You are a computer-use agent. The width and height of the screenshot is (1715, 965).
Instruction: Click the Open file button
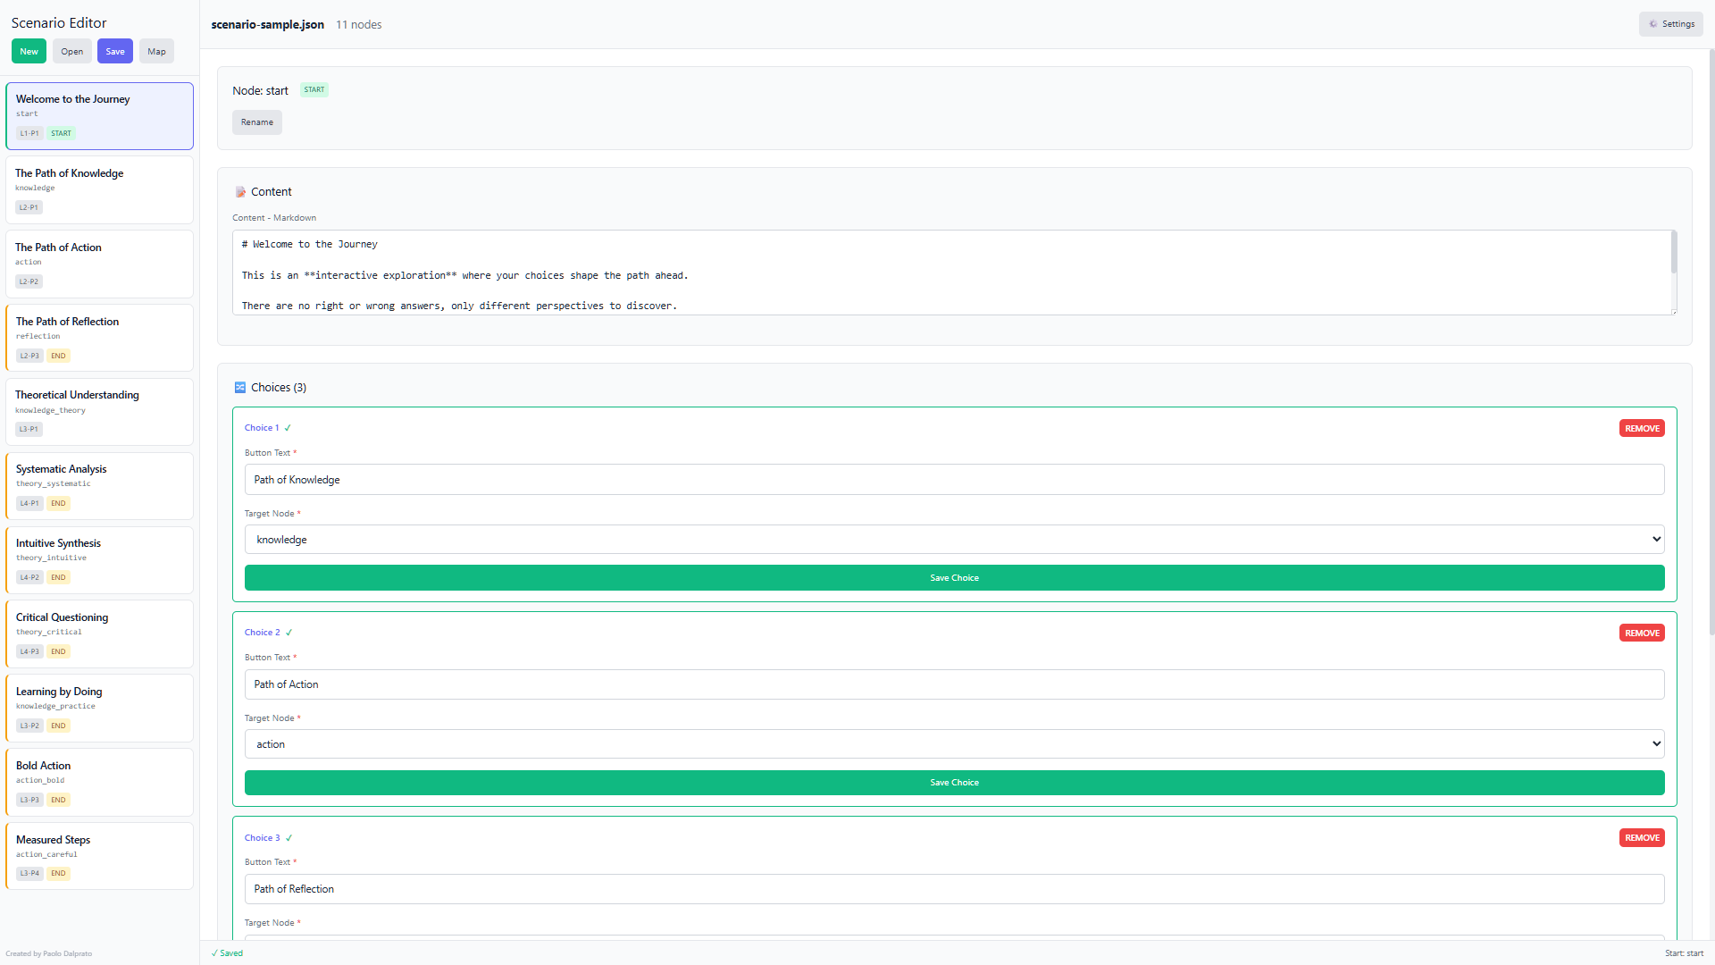coord(71,52)
